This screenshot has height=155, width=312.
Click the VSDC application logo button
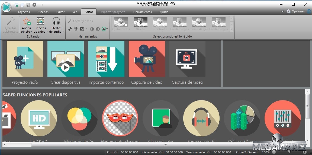point(6,7)
